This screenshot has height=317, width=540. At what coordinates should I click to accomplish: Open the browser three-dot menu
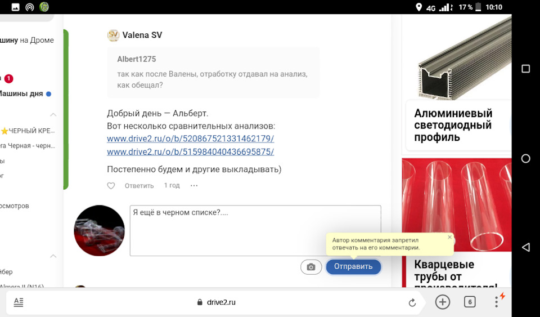pyautogui.click(x=497, y=302)
